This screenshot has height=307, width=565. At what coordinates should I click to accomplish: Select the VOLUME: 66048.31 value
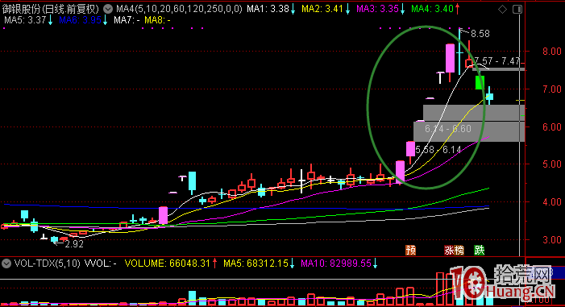click(x=167, y=263)
